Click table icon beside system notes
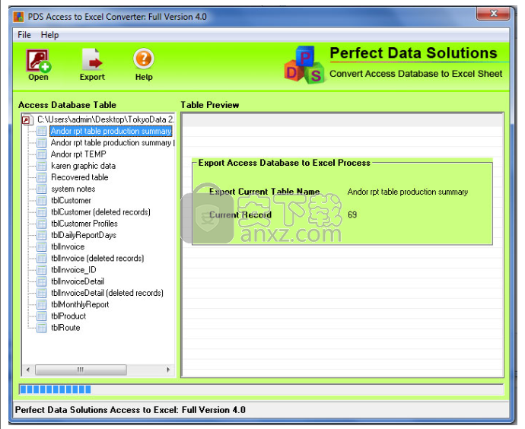The height and width of the screenshot is (429, 525). (x=42, y=189)
